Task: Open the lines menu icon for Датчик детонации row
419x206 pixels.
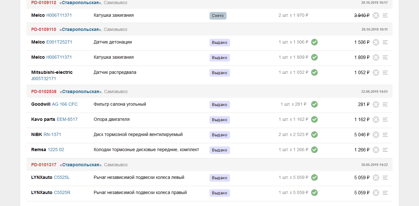Action: point(385,42)
